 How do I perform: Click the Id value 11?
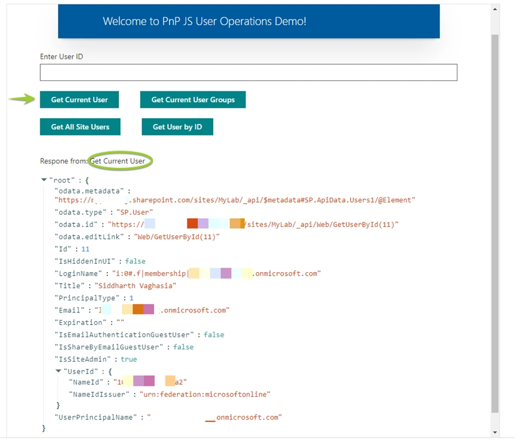86,249
